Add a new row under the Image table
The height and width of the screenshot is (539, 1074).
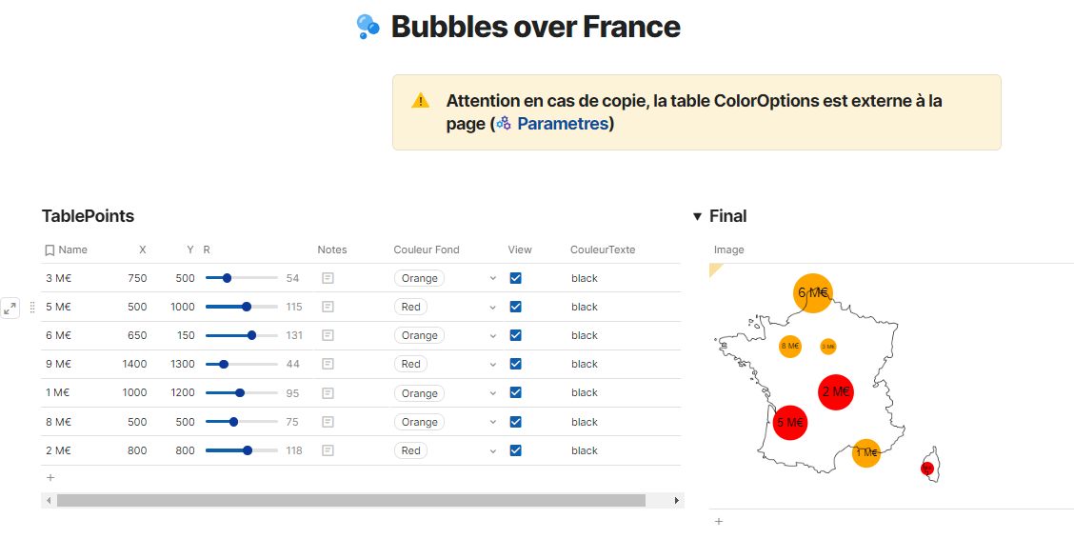point(719,522)
